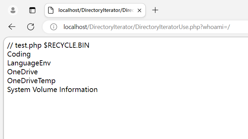This screenshot has width=248, height=139.
Task: View site information icon in address bar
Action: 53,27
